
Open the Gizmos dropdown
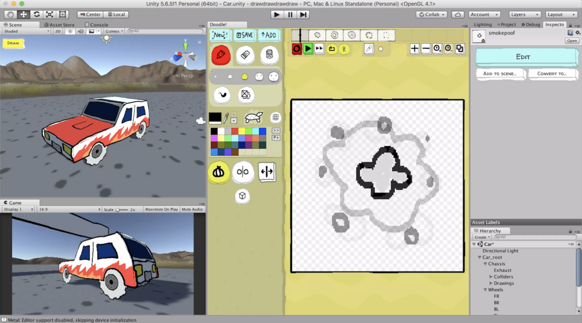[x=114, y=31]
